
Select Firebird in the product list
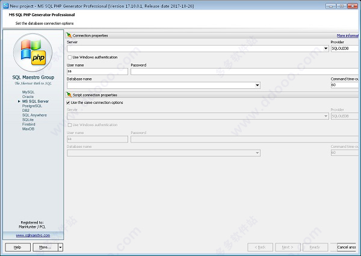(28, 124)
